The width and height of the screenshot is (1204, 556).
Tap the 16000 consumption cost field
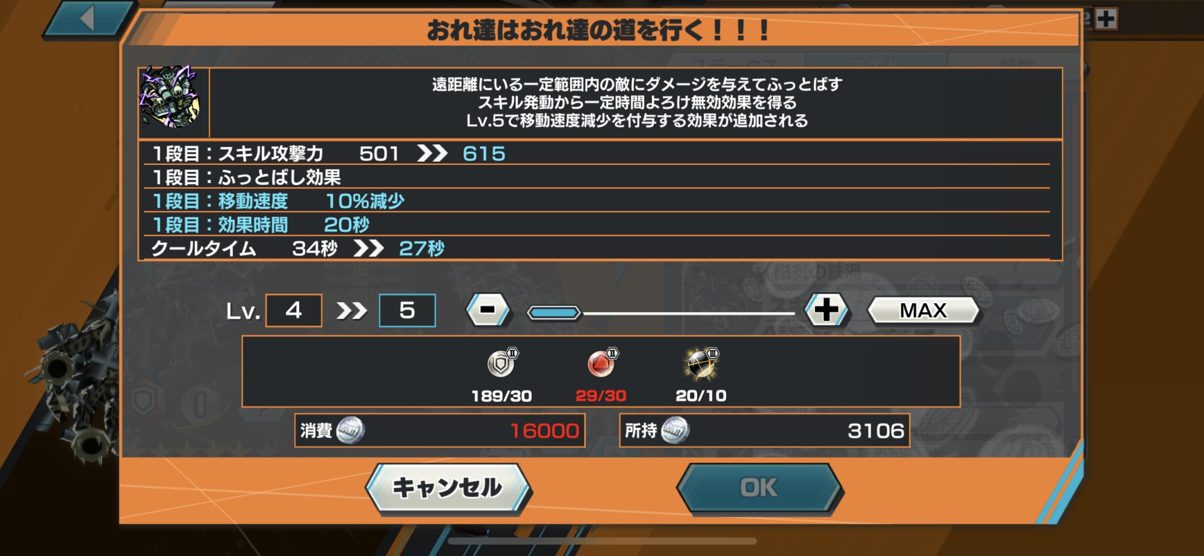point(440,430)
